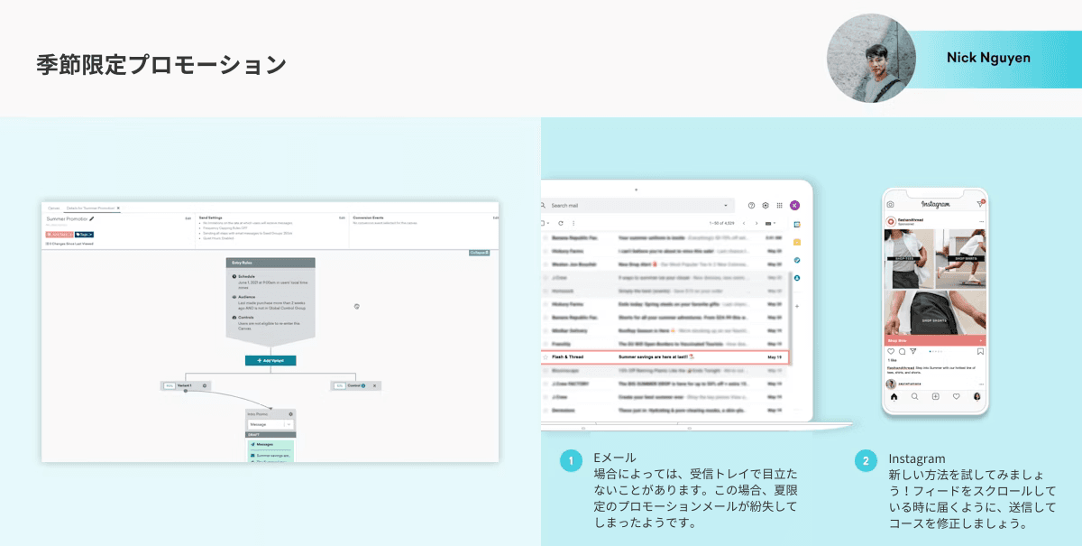Click the Gmail help question mark icon

click(x=751, y=206)
